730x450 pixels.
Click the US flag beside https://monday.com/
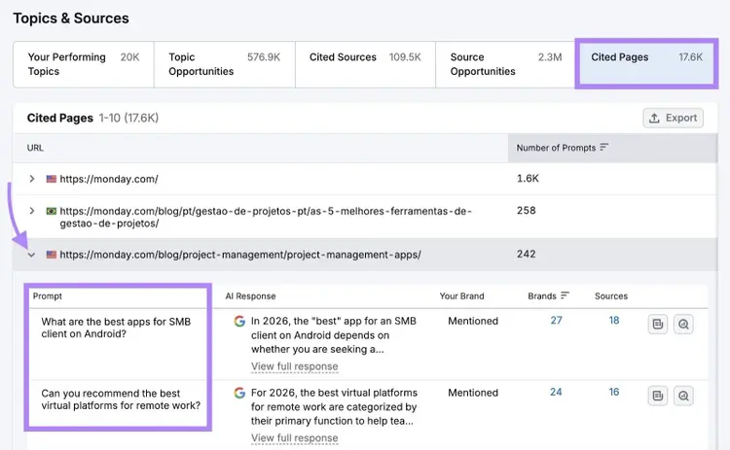click(x=52, y=179)
